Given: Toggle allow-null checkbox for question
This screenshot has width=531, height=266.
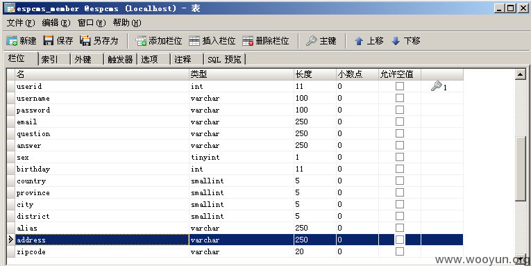Looking at the screenshot, I should click(400, 133).
